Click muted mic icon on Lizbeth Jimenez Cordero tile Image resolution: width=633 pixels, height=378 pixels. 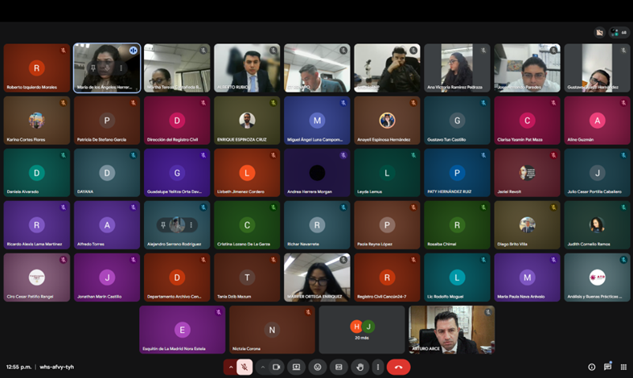point(273,155)
